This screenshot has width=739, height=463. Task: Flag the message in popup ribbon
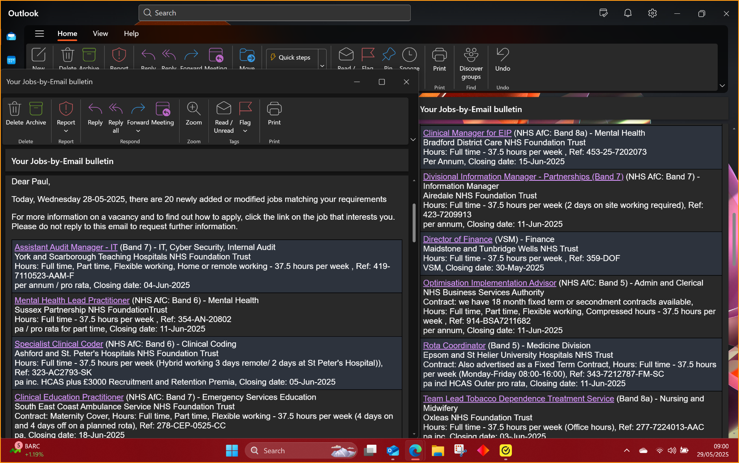[x=245, y=109]
